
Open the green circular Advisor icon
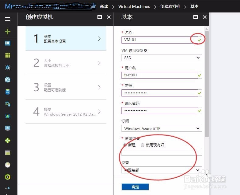(8, 177)
